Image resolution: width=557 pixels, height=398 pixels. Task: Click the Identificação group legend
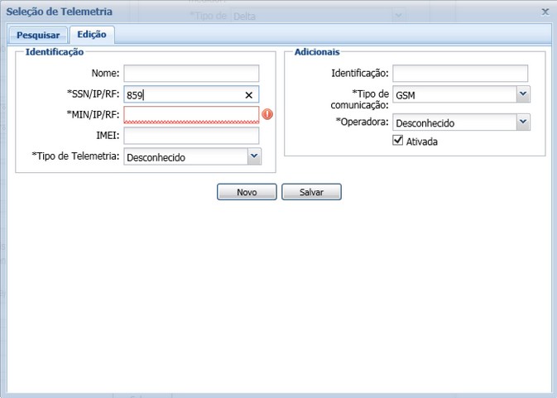[55, 52]
